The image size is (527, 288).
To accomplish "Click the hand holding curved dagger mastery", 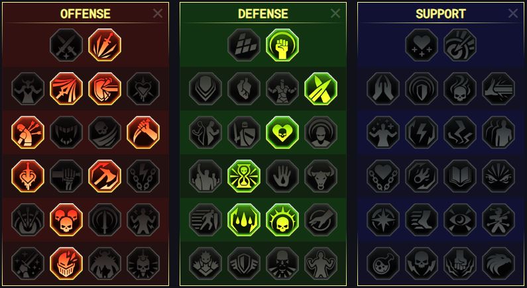I will (143, 132).
